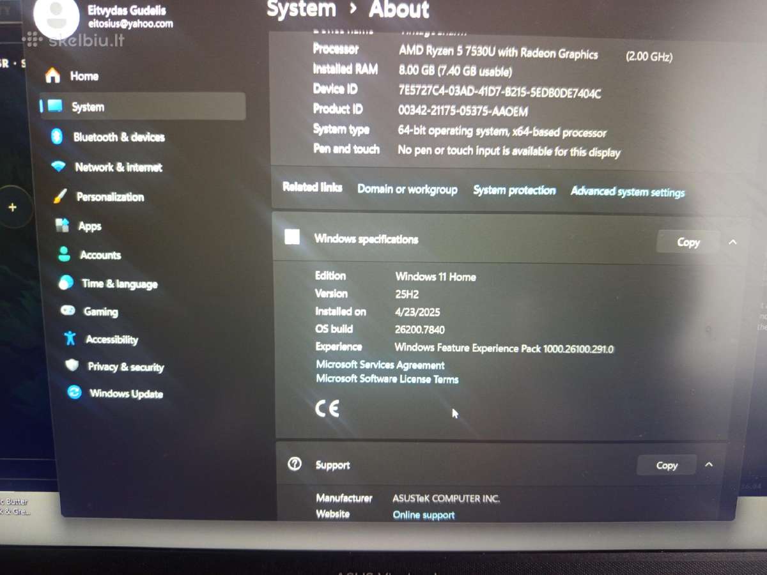The width and height of the screenshot is (767, 575).
Task: Select the 64-bit operating system text
Action: click(502, 132)
